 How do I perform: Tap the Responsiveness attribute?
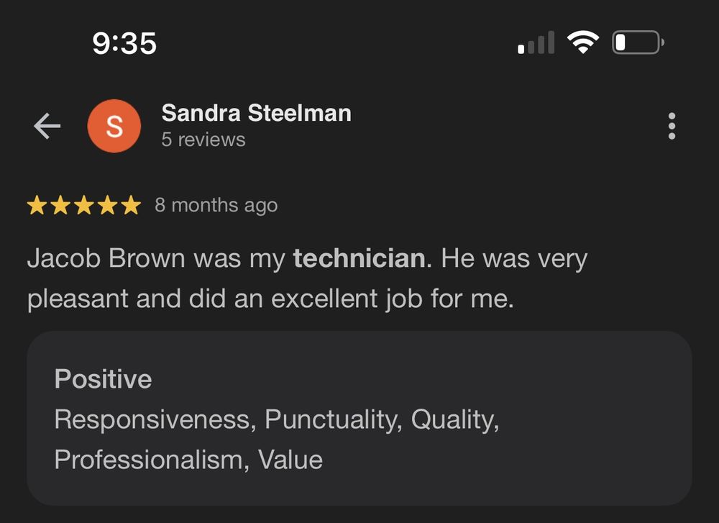(x=152, y=419)
